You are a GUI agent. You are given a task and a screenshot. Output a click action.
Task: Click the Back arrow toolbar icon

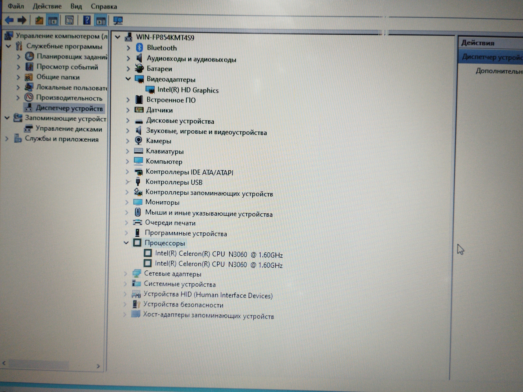(9, 20)
